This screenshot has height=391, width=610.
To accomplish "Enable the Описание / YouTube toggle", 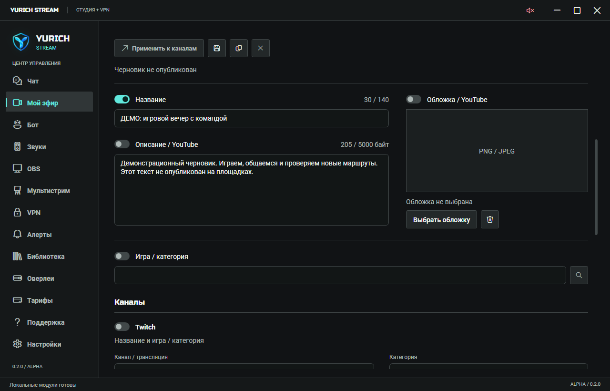I will [x=122, y=144].
